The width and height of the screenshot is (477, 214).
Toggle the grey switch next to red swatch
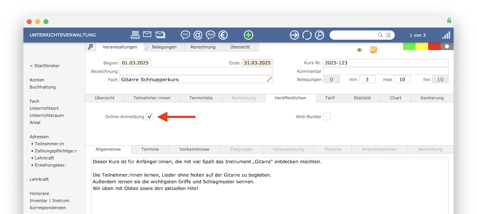(447, 46)
